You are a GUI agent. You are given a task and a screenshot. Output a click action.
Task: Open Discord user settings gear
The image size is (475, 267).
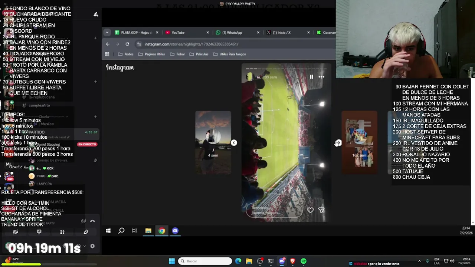click(92, 246)
